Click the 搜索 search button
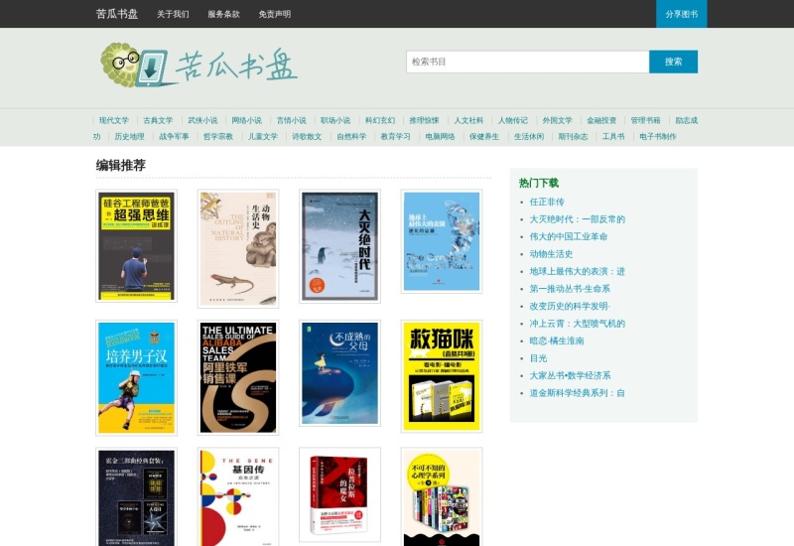Screen dimensions: 794x546 [673, 62]
